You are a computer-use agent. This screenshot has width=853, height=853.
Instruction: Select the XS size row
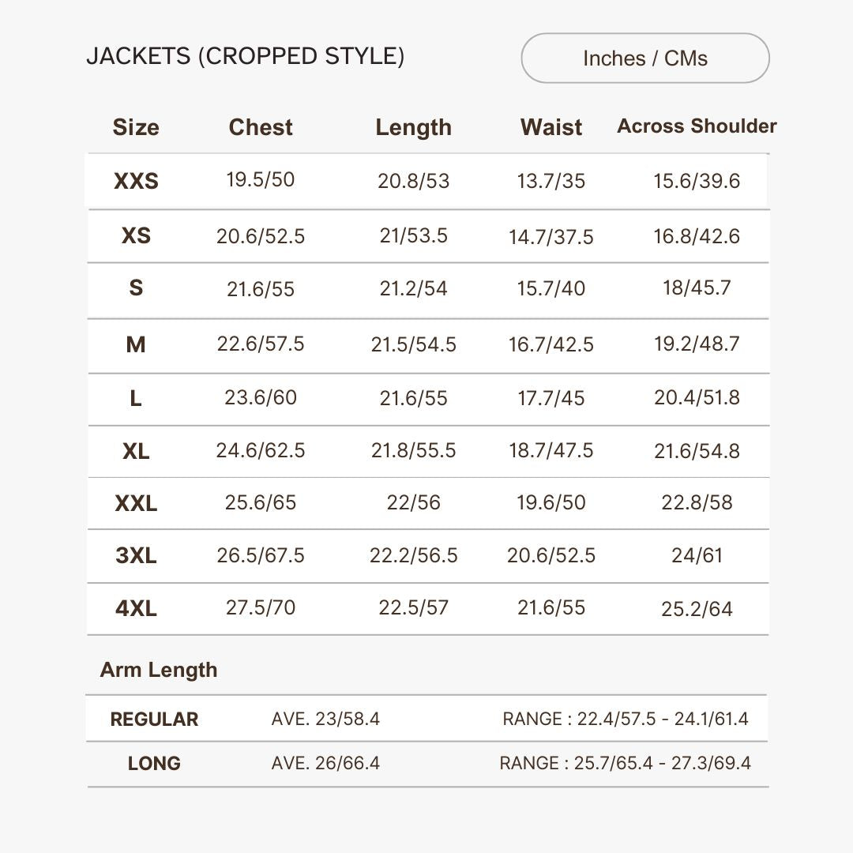click(x=136, y=236)
